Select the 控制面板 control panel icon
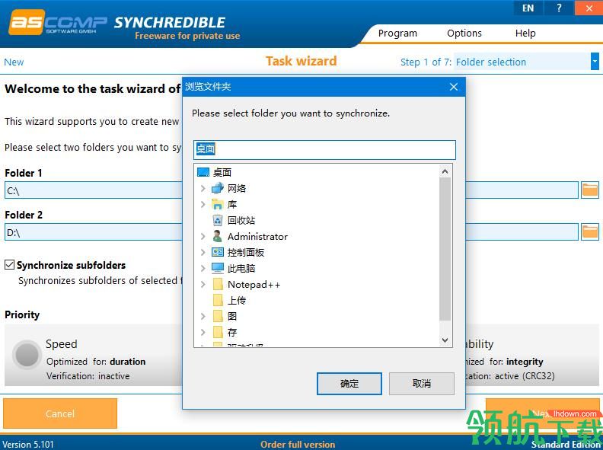Screen dimensions: 603x450 (217, 252)
